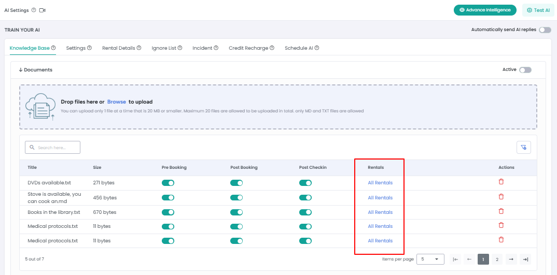Click the cloud upload icon in drop area
The height and width of the screenshot is (275, 557).
tap(40, 107)
